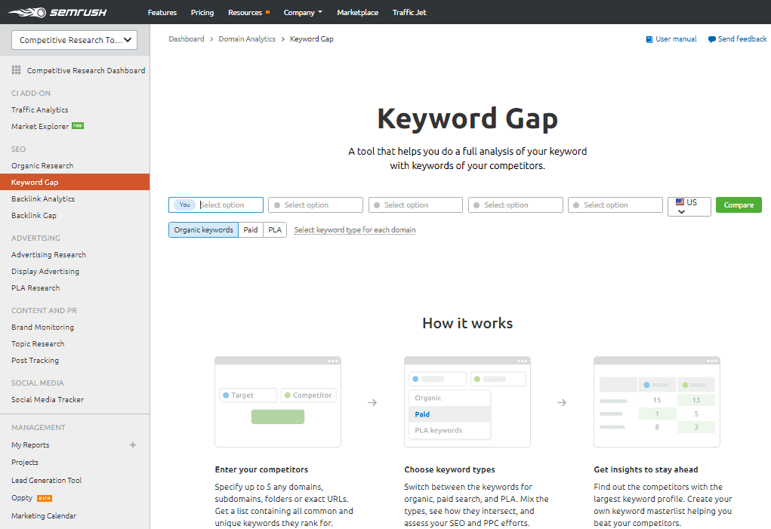Switch keyword type to PLA

pyautogui.click(x=275, y=230)
